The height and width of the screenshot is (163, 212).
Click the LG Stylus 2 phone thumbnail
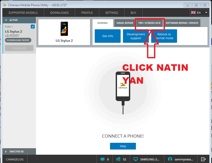[x=64, y=29]
